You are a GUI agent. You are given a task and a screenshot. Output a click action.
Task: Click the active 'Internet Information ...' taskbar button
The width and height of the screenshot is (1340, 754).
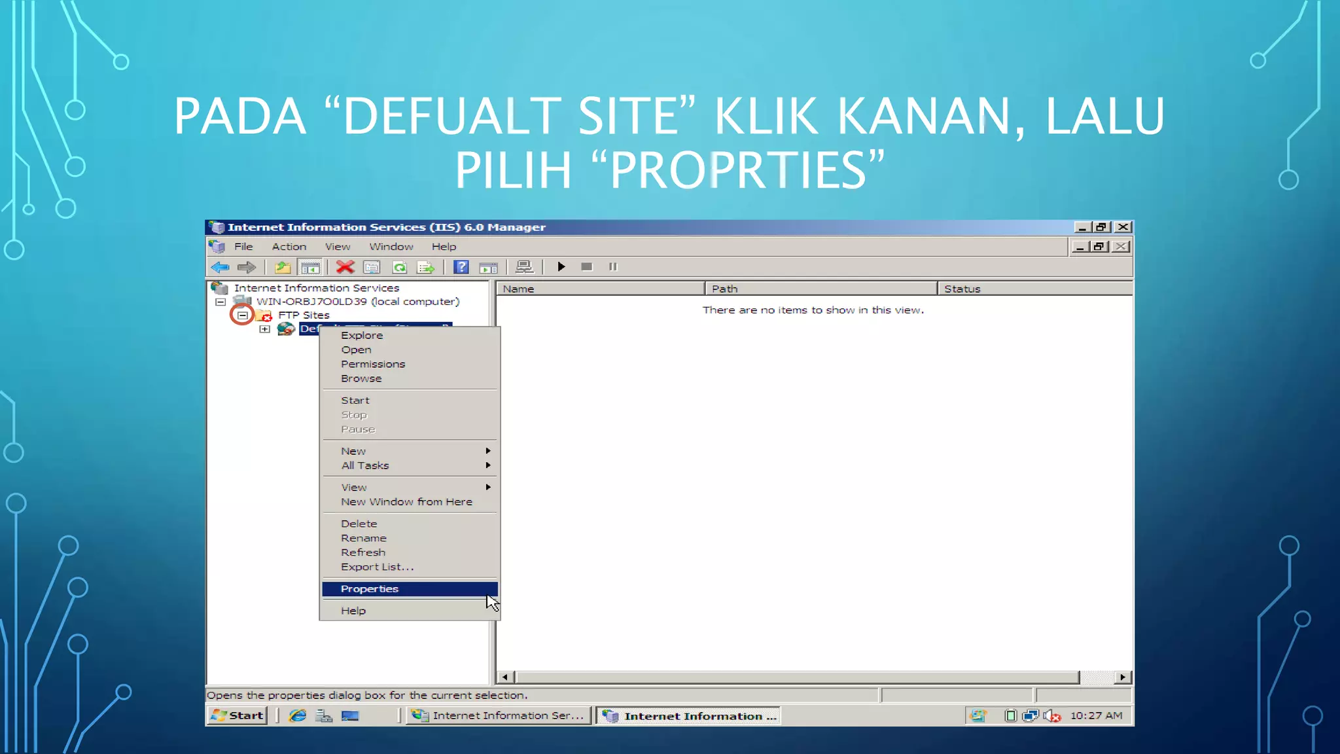pos(688,716)
